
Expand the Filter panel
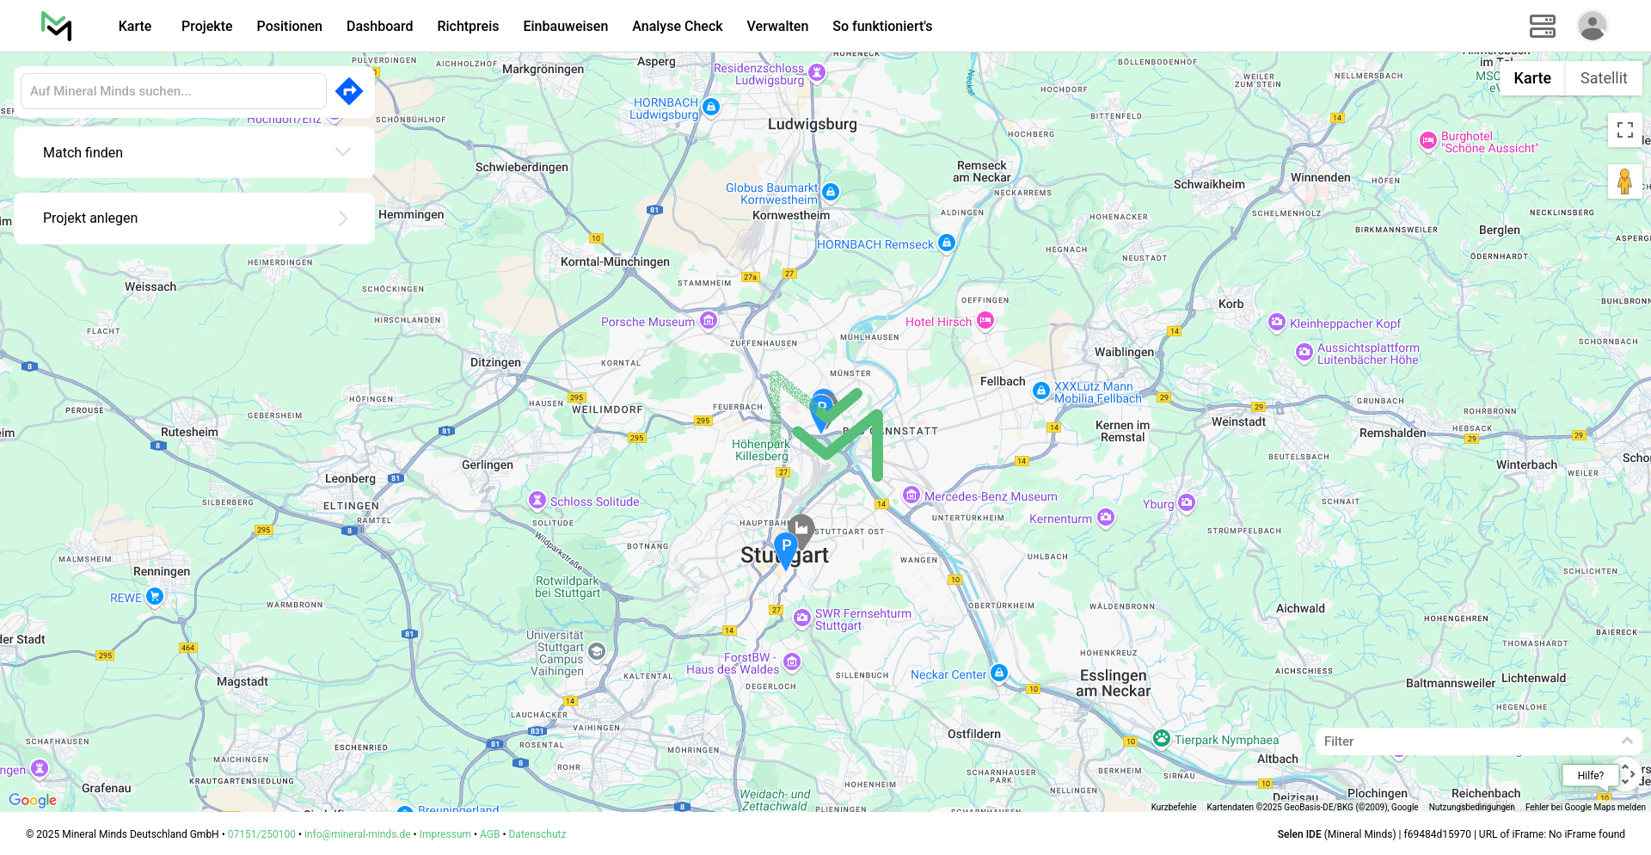[1477, 741]
